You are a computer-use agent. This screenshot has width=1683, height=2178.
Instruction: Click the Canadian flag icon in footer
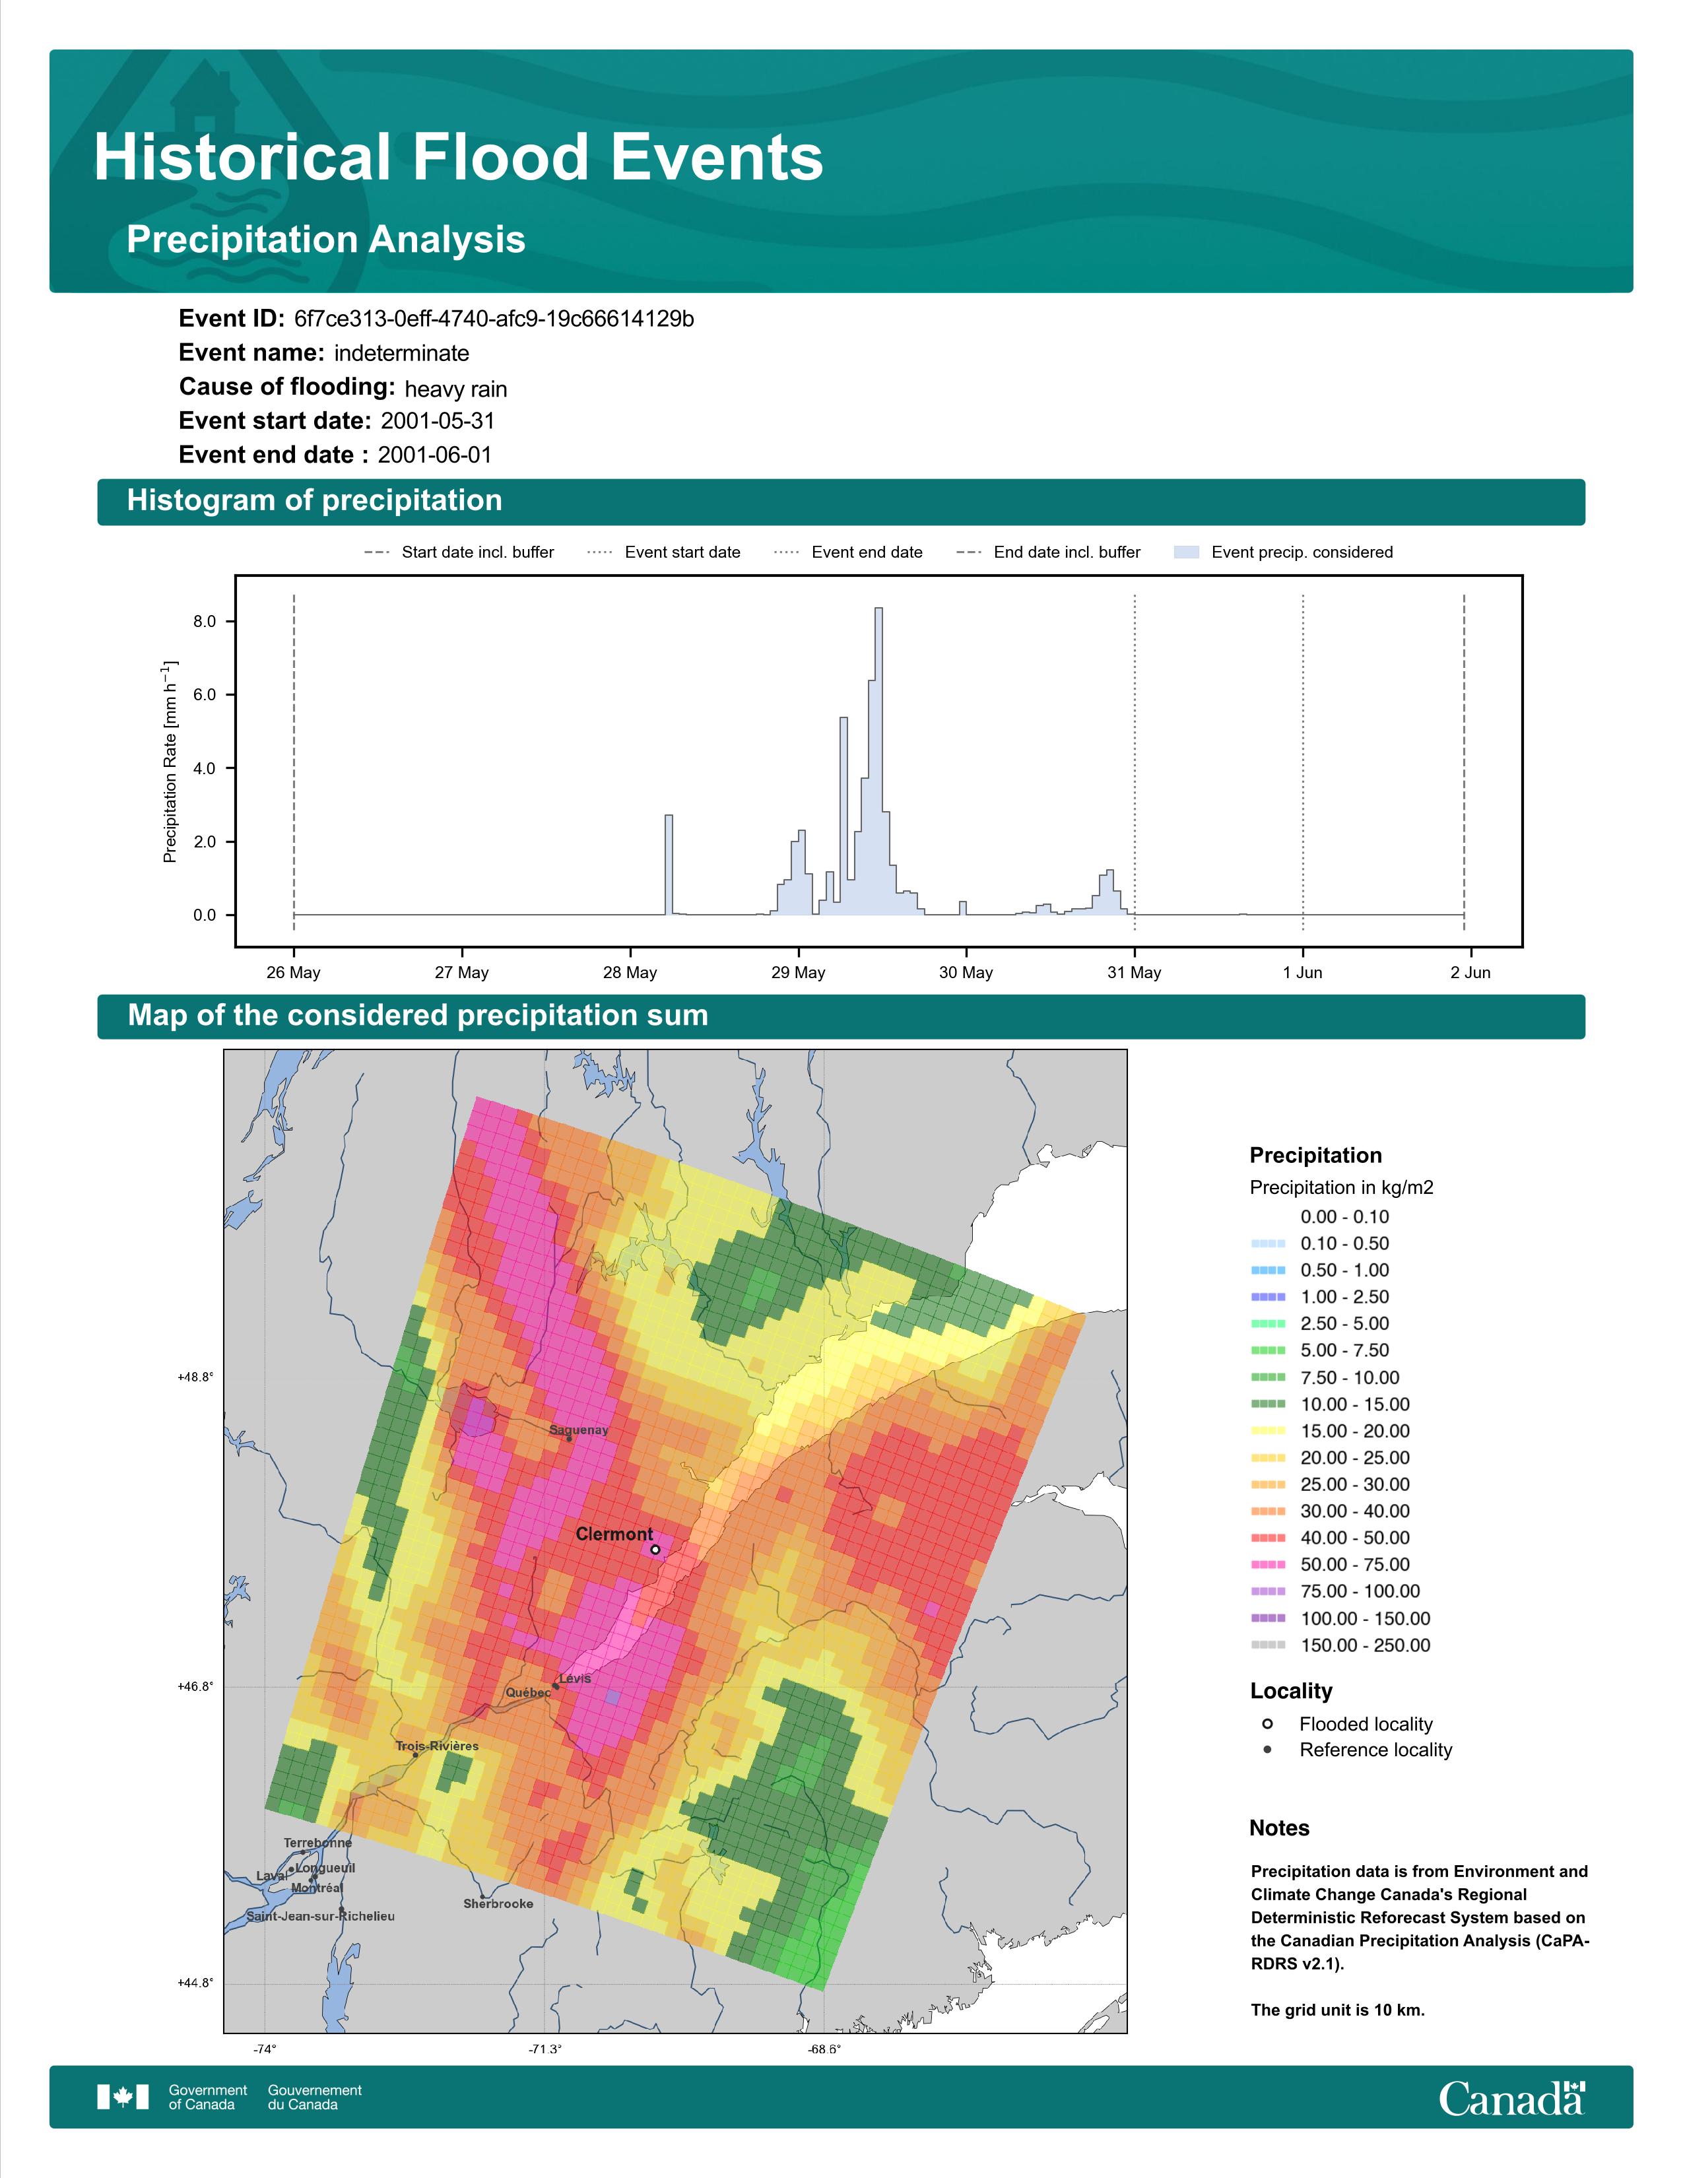click(123, 2096)
